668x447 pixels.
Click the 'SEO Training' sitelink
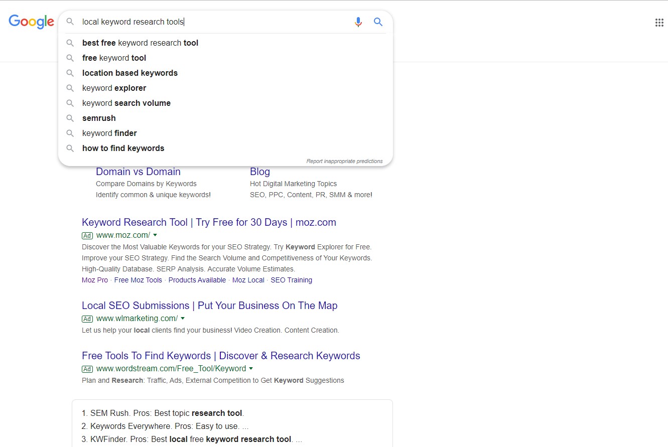pos(292,280)
